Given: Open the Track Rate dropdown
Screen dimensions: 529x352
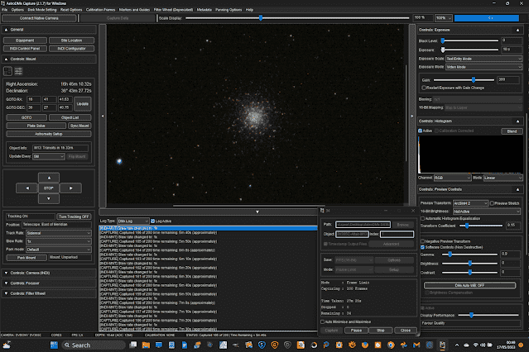Looking at the screenshot, I should (60, 232).
